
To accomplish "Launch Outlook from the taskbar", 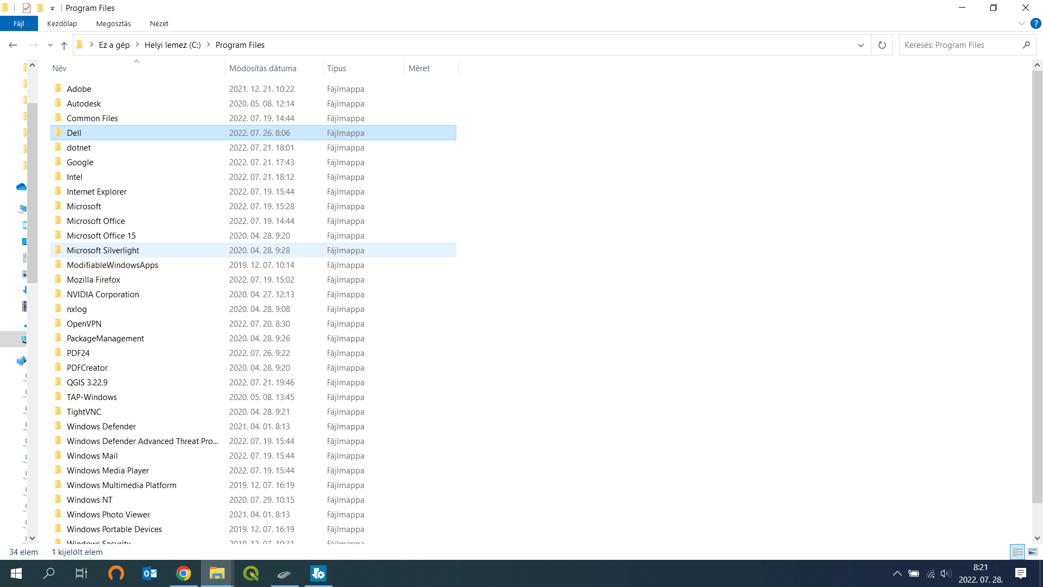I will tap(149, 573).
